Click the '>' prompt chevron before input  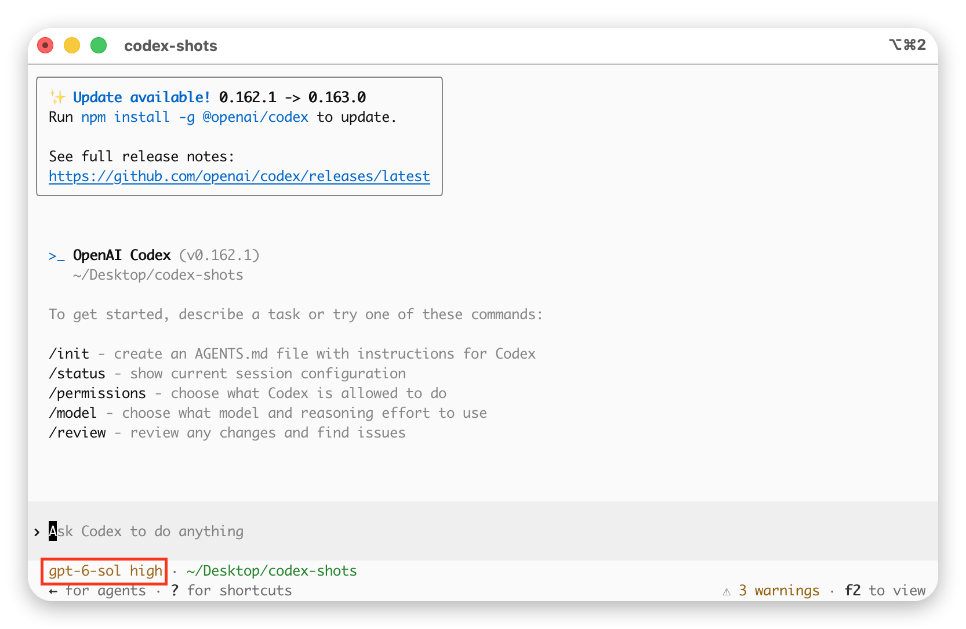(37, 532)
